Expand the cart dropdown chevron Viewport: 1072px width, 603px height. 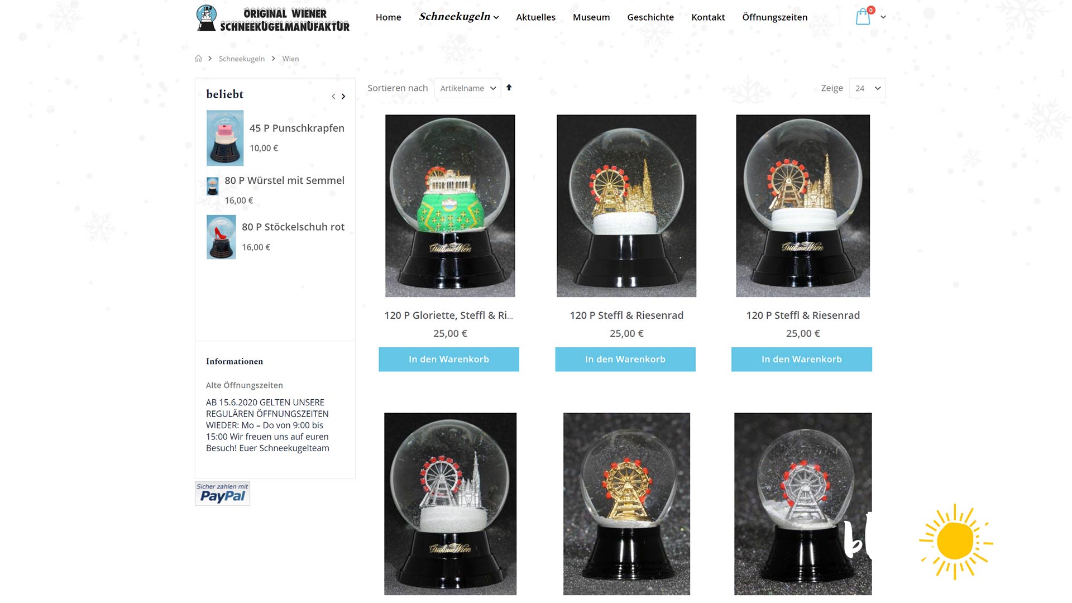tap(883, 17)
